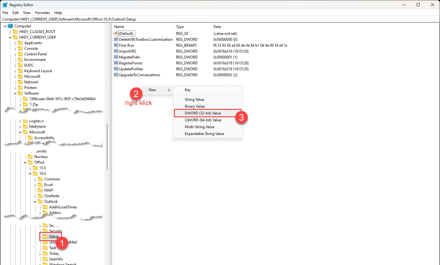Viewport: 440px width, 265px height.
Task: Click the UpdateProfiles value icon
Action: tap(116, 69)
